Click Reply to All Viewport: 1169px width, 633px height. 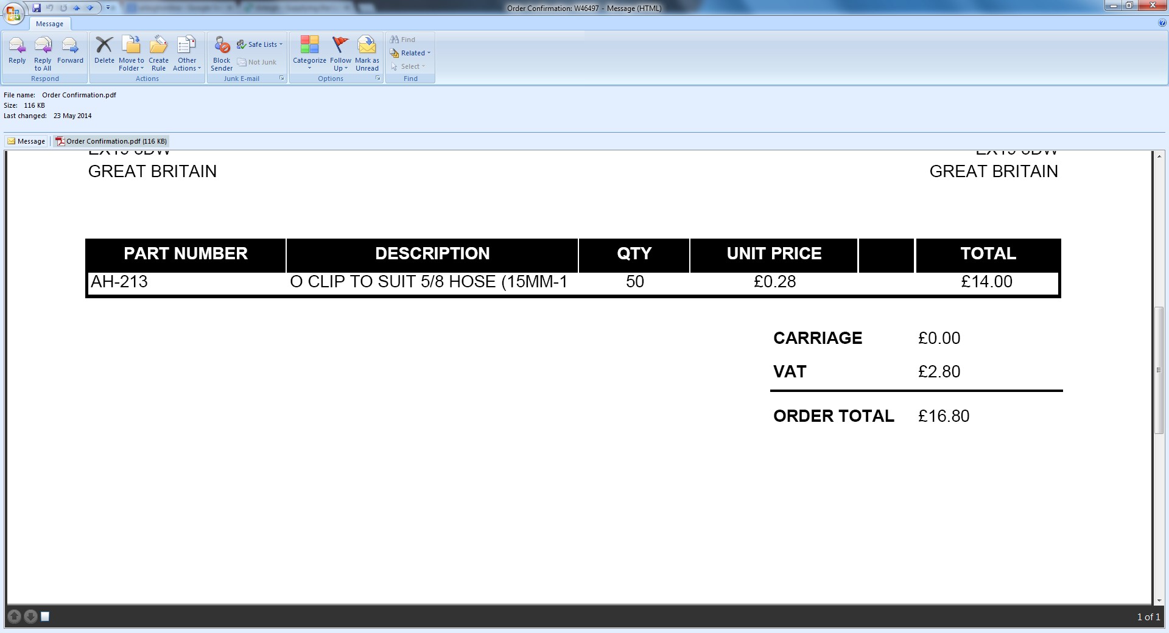(43, 54)
